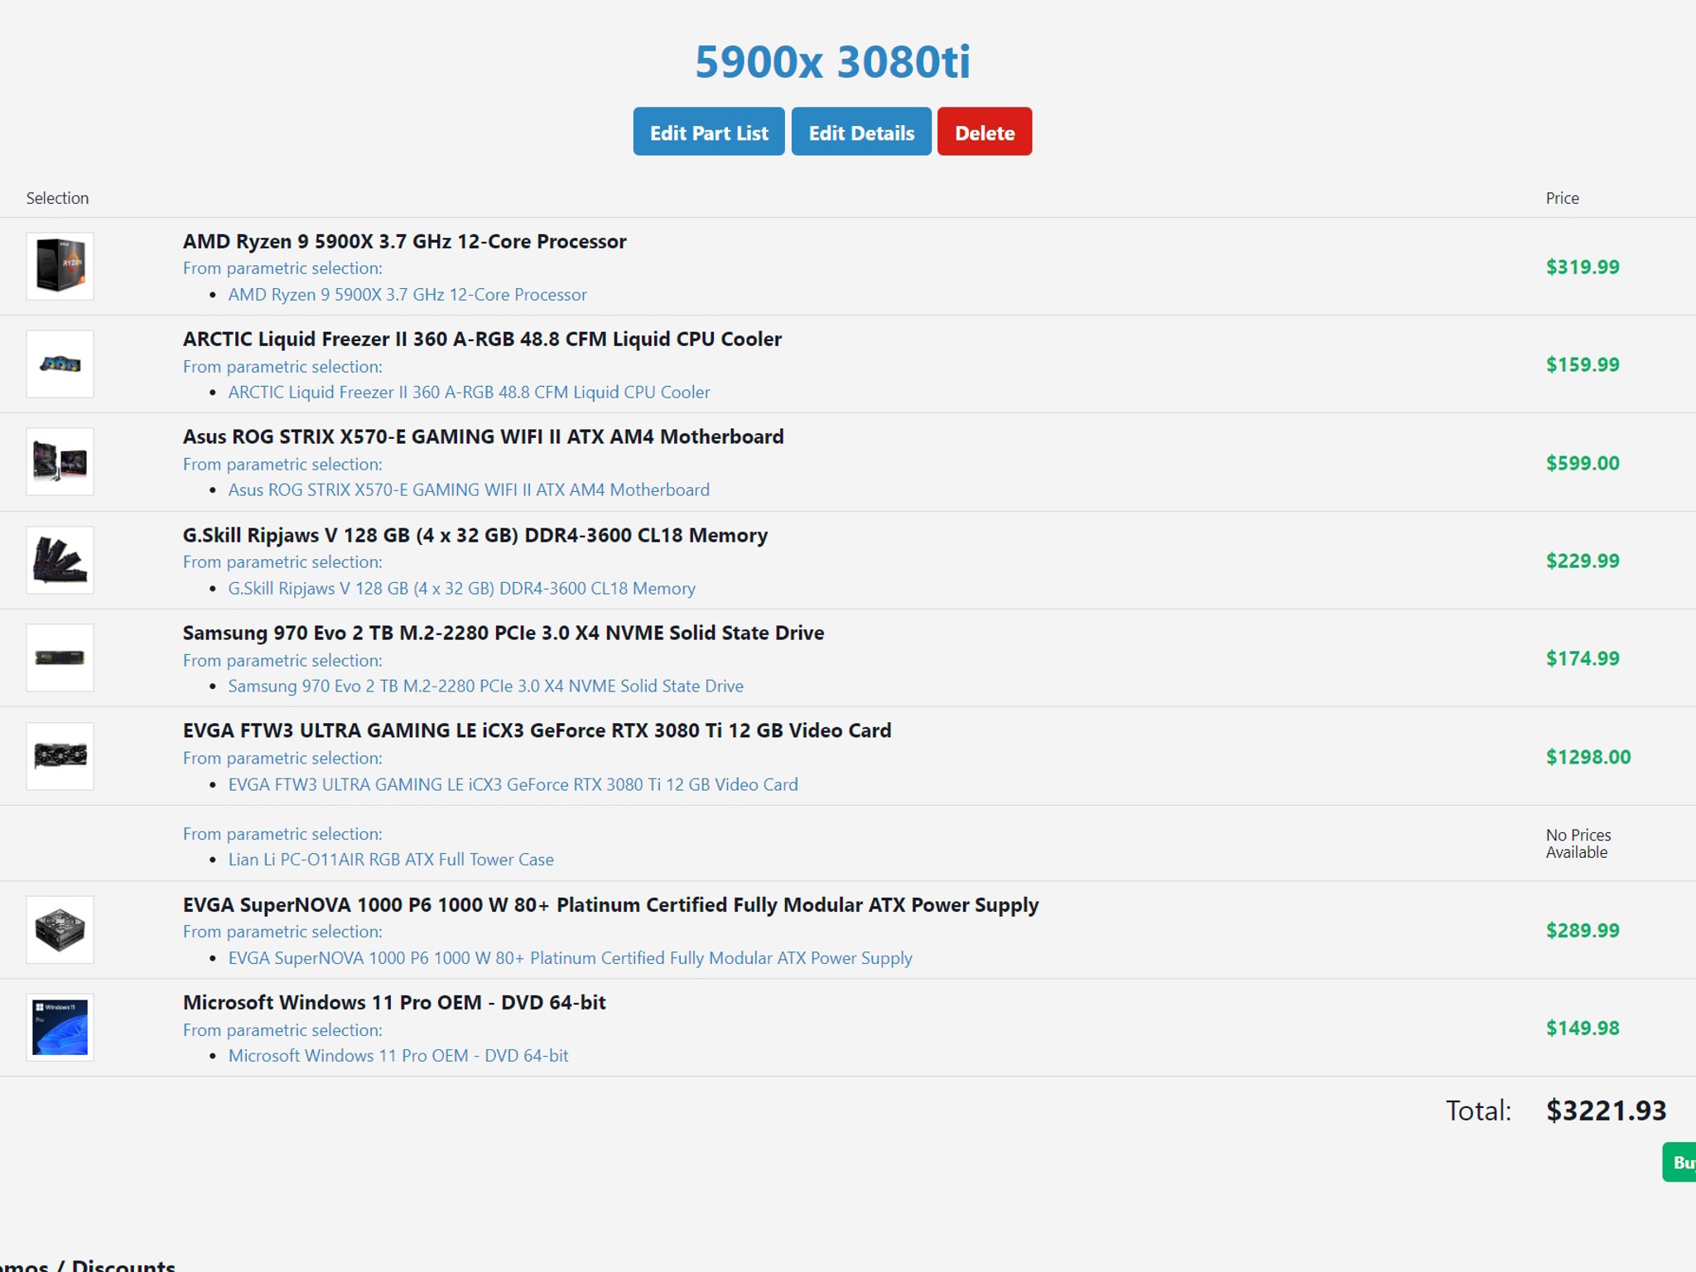Open the ARCTIC Liquid Freezer II bullet link
Viewport: 1696px width, 1272px height.
point(469,392)
